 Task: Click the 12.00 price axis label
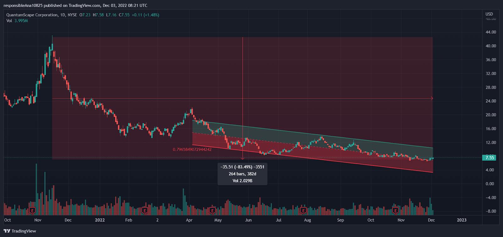[491, 143]
